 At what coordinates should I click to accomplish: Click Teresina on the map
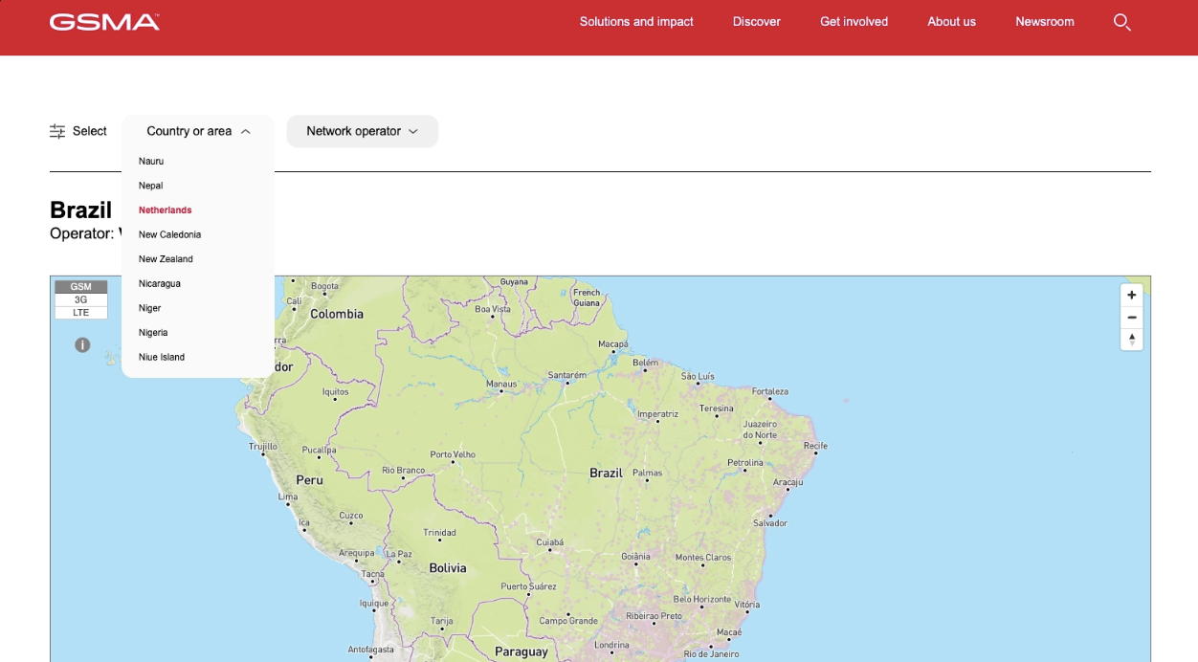pos(717,408)
